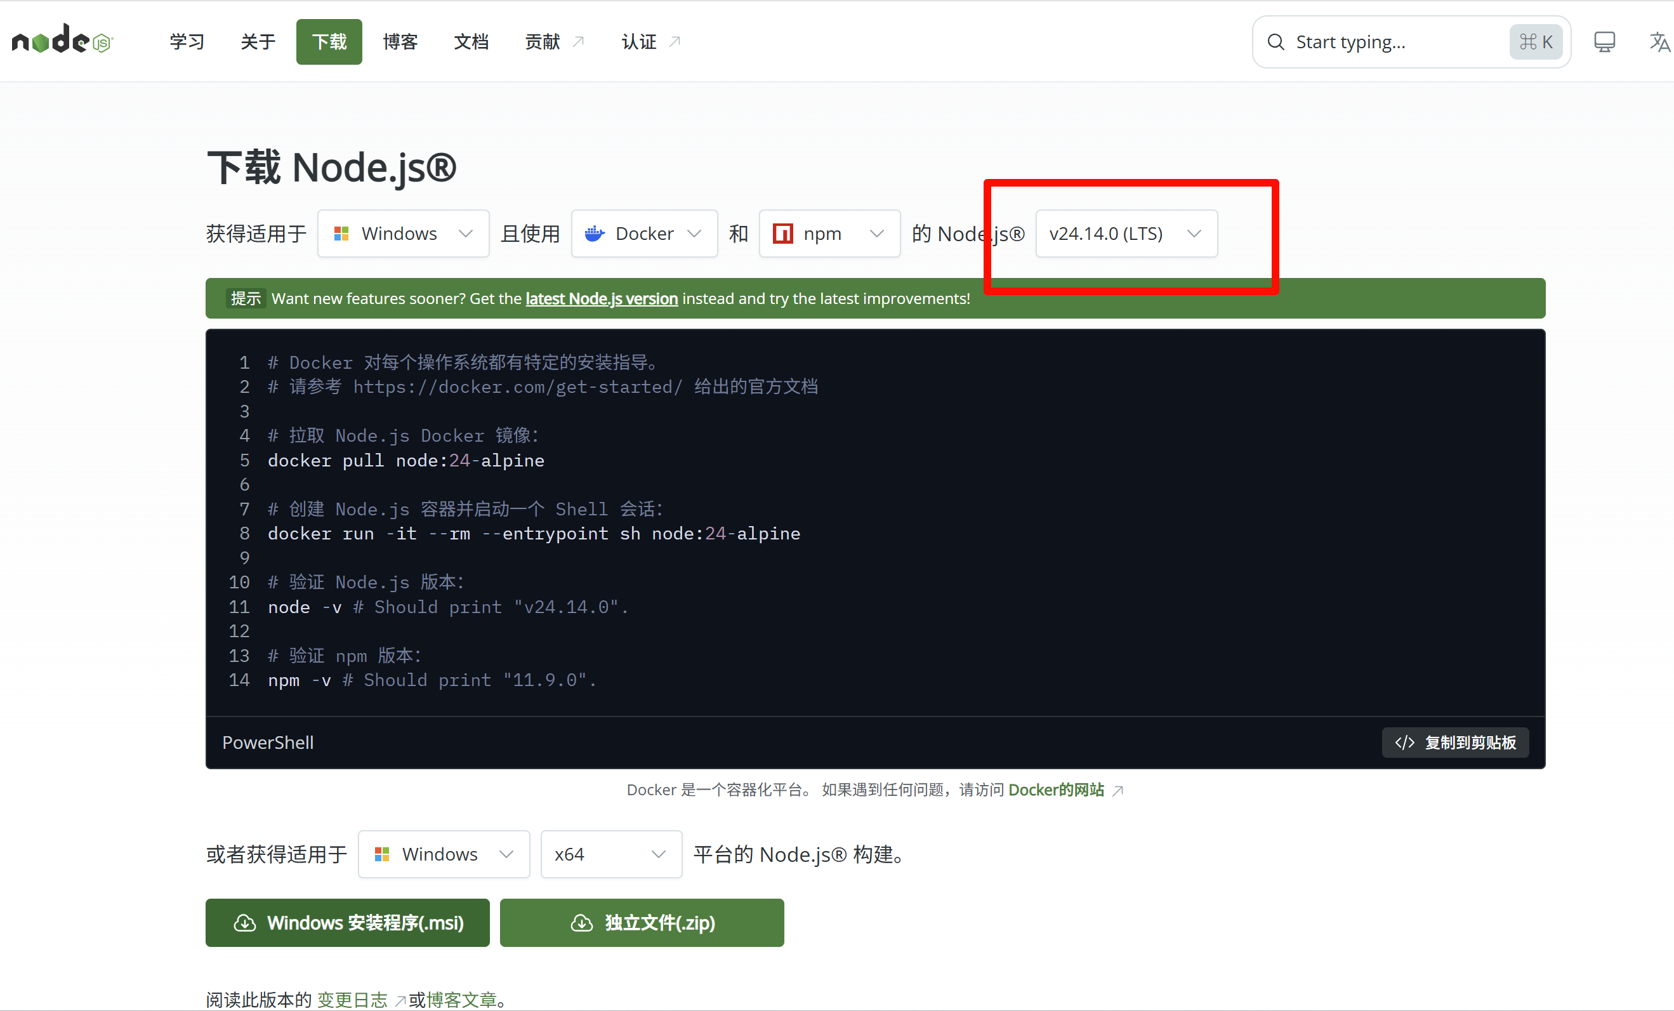Image resolution: width=1674 pixels, height=1011 pixels.
Task: Open the npm package manager dropdown
Action: [829, 234]
